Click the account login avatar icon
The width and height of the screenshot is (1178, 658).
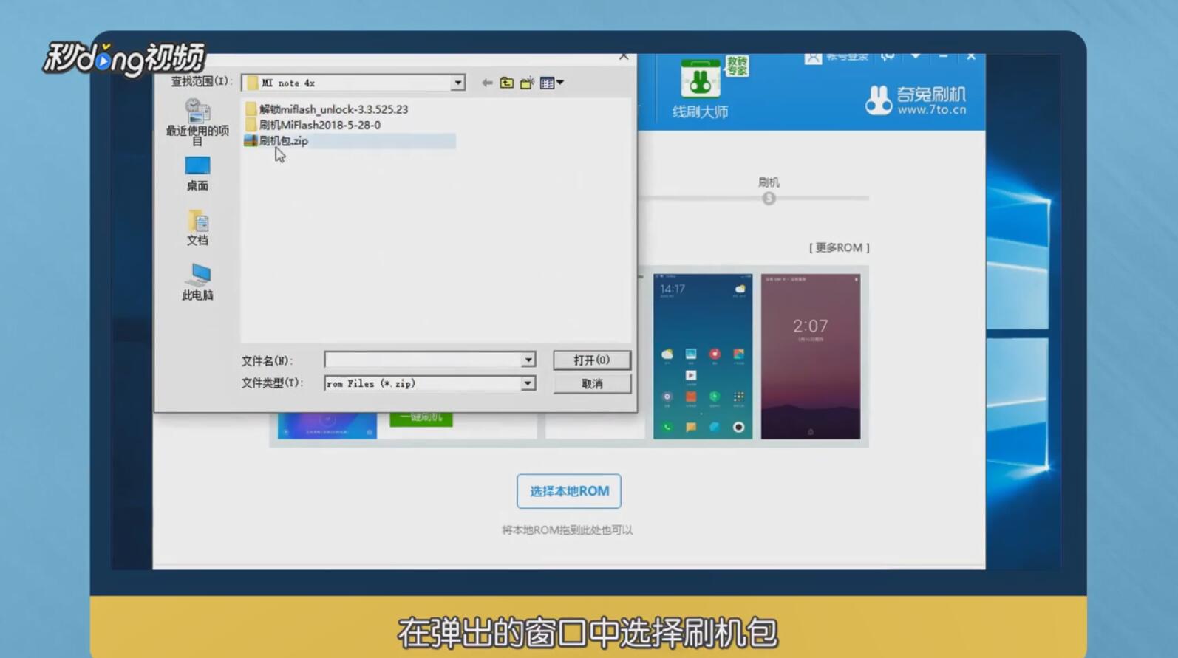(813, 57)
